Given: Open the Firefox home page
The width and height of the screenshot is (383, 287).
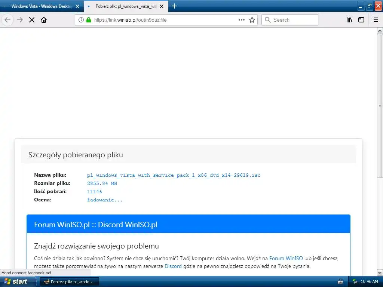Looking at the screenshot, I should coord(44,20).
